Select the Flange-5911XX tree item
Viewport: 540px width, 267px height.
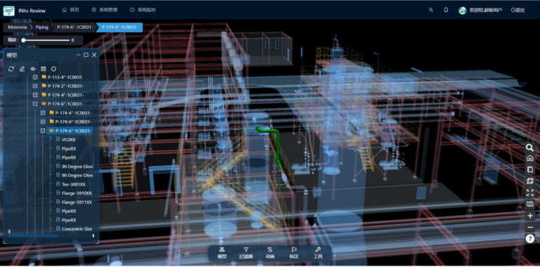tap(77, 202)
